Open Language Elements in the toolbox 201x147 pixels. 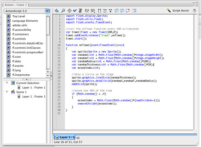point(25,21)
